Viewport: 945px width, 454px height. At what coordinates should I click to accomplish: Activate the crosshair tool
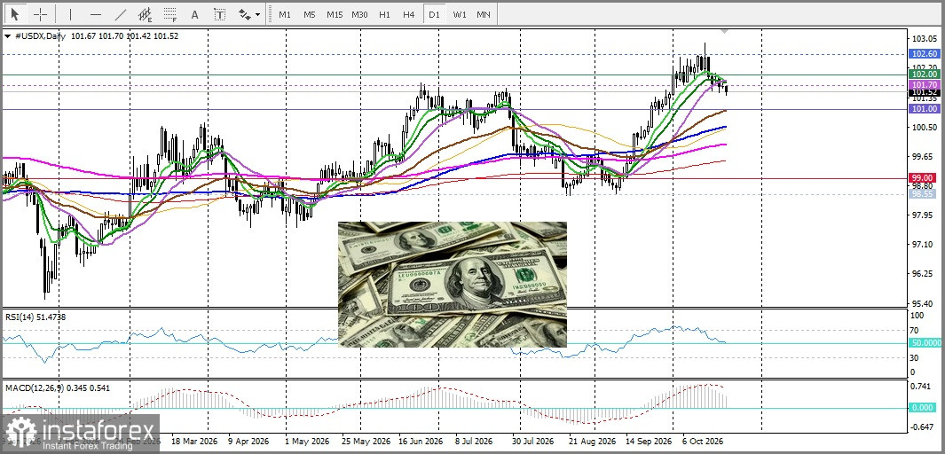41,14
